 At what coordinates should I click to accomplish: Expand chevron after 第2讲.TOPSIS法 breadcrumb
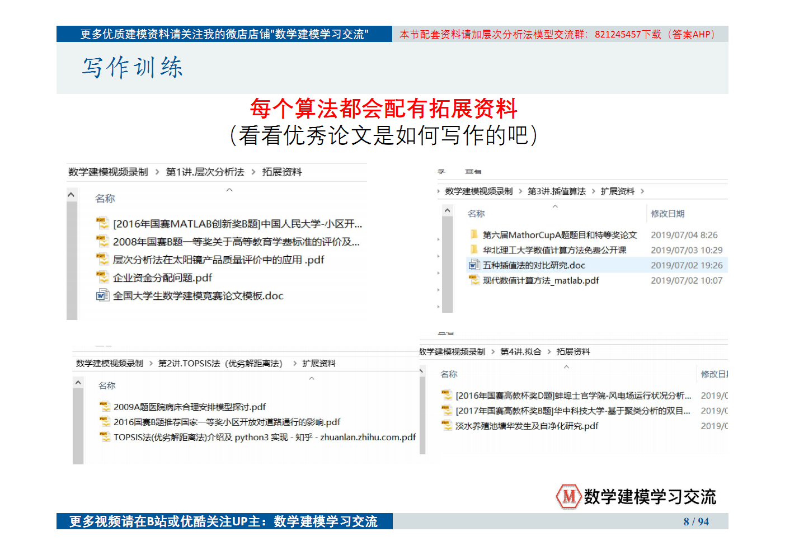[x=295, y=364]
